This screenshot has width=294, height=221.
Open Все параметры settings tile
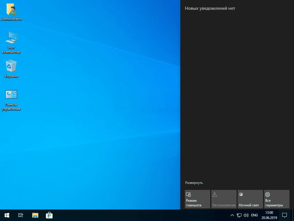point(277,199)
